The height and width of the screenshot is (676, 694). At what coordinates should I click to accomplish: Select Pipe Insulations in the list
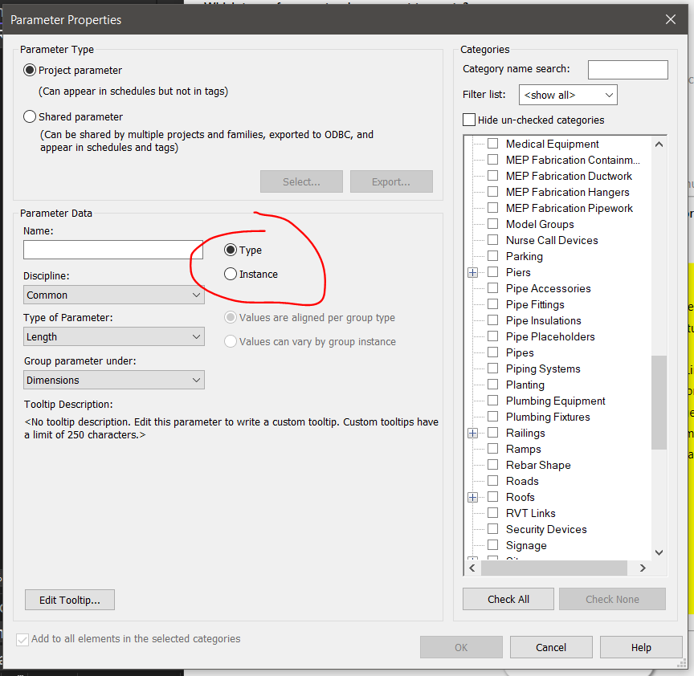pos(543,321)
